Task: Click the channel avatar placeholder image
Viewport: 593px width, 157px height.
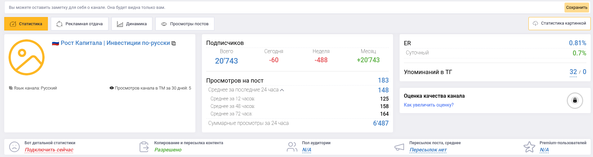Action: coord(27,57)
